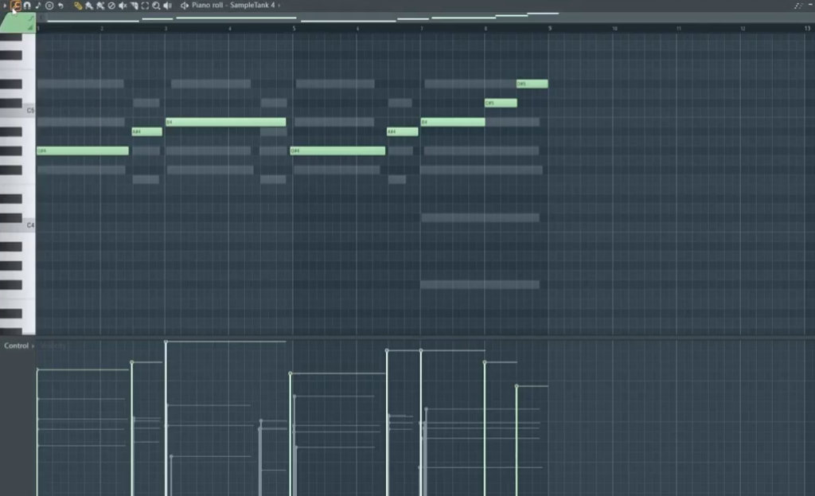Click the velocity handle of the D#5 note
Image resolution: width=815 pixels, height=496 pixels.
click(517, 386)
